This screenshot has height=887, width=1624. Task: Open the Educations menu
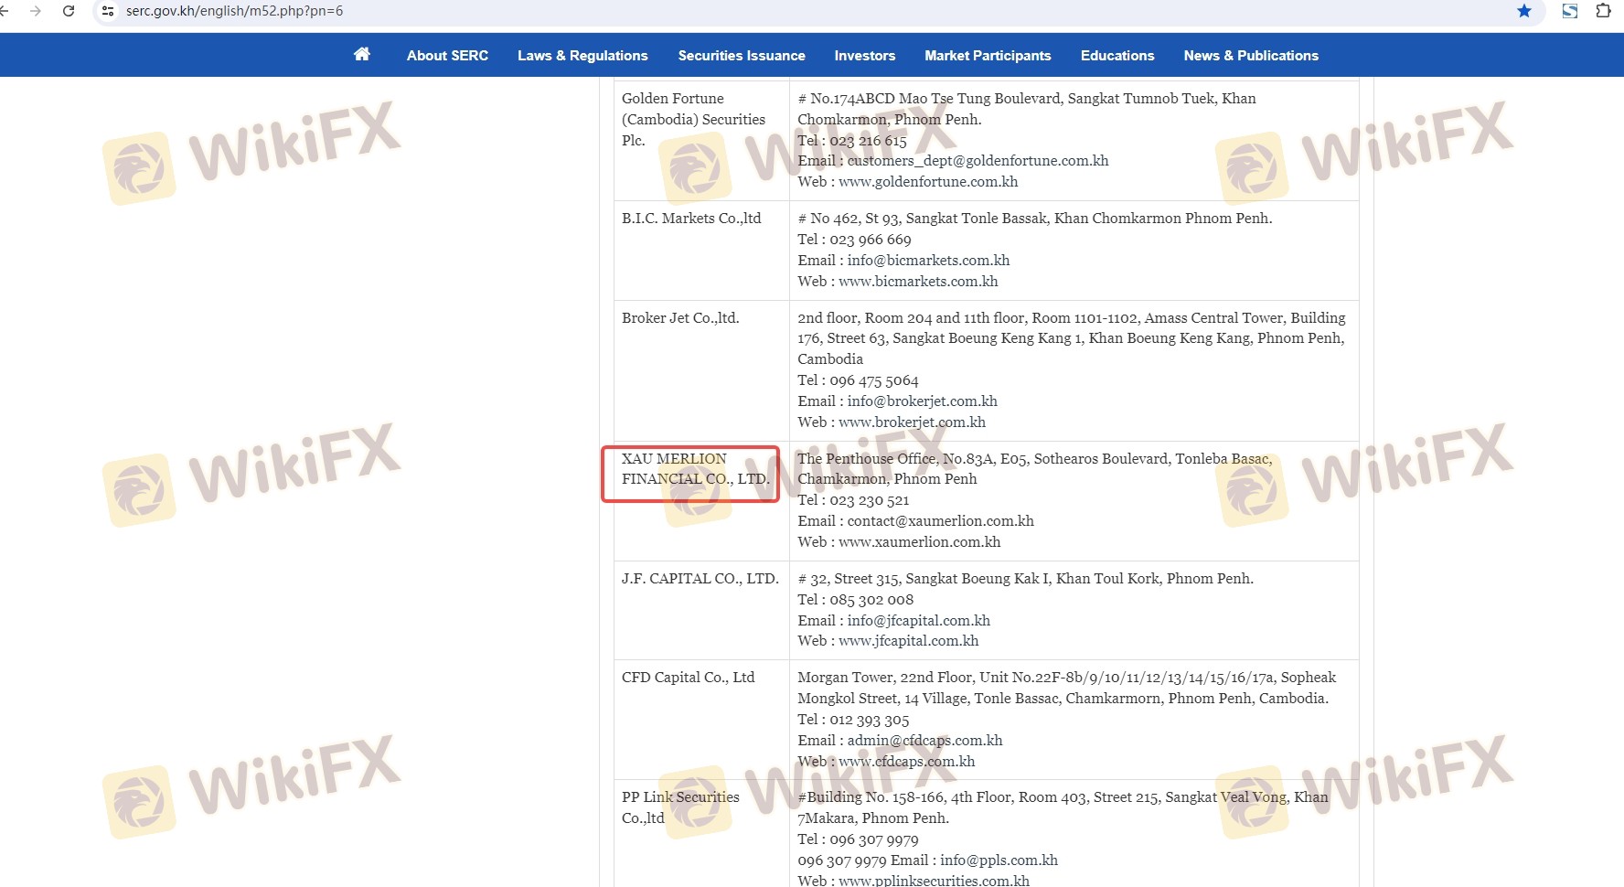pyautogui.click(x=1117, y=56)
